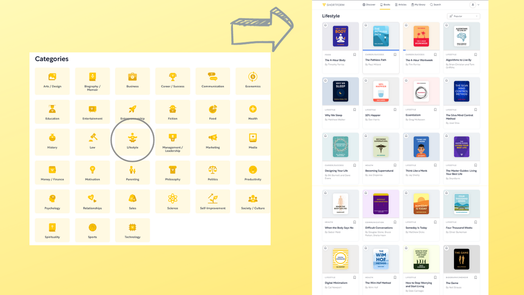Select the Sports basketball category icon
This screenshot has width=524, height=295.
coord(93,227)
